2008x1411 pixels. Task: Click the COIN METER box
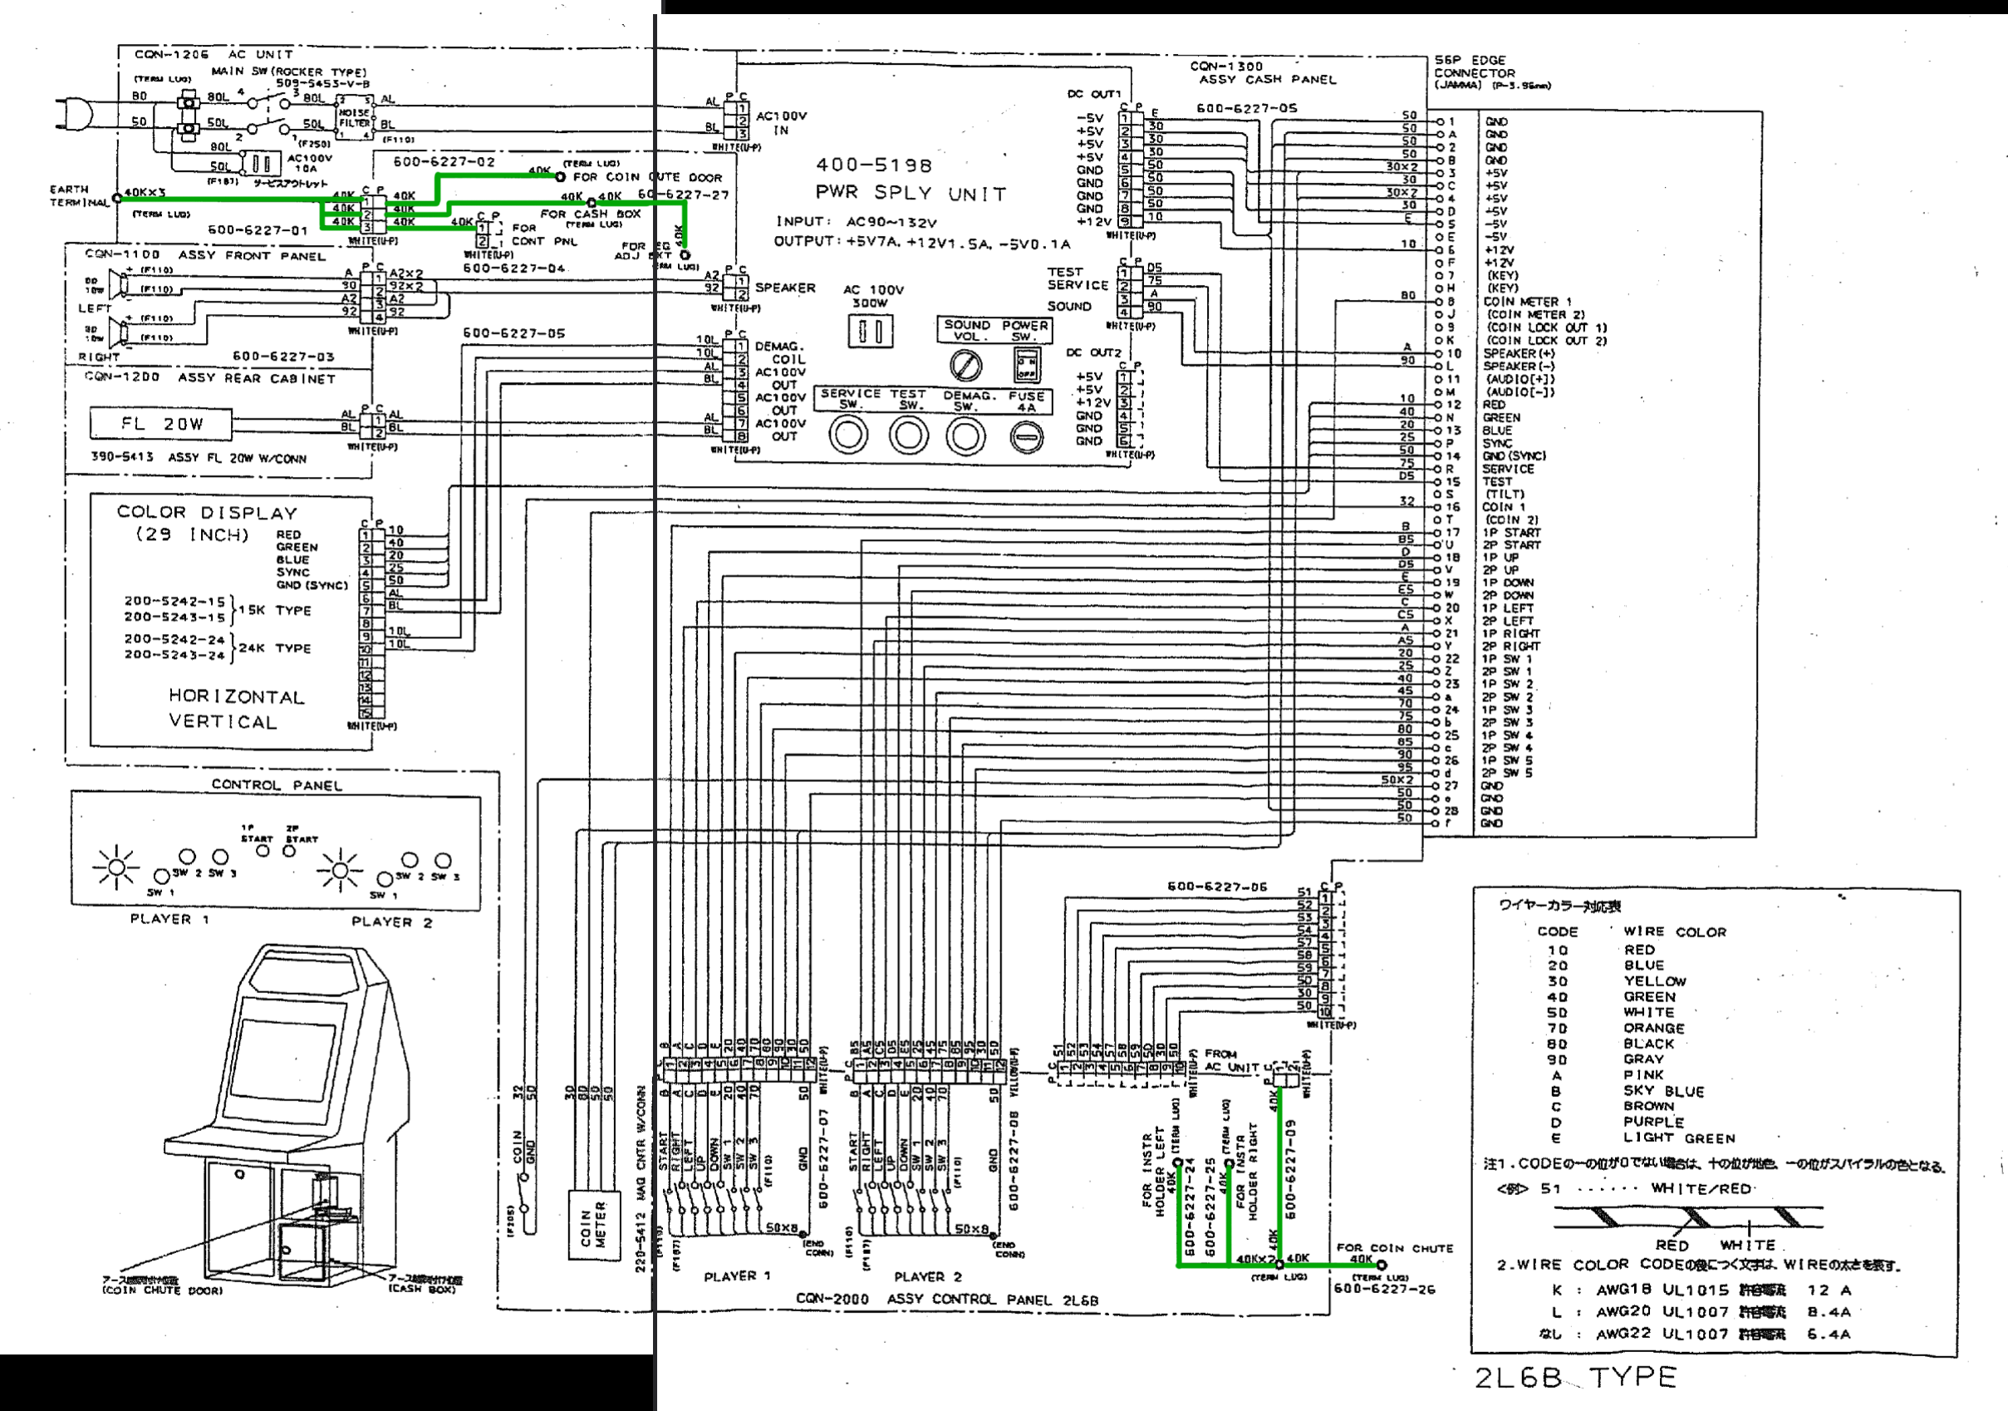click(594, 1224)
